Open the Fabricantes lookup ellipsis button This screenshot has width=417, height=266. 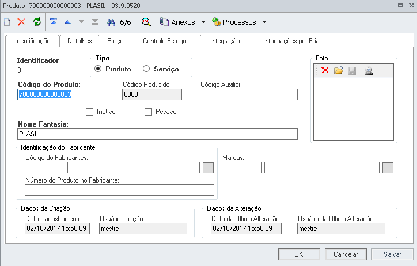(x=208, y=168)
